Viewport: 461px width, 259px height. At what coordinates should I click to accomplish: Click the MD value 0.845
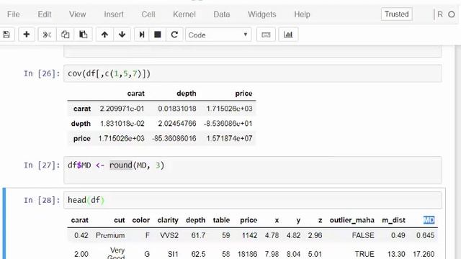(x=426, y=235)
